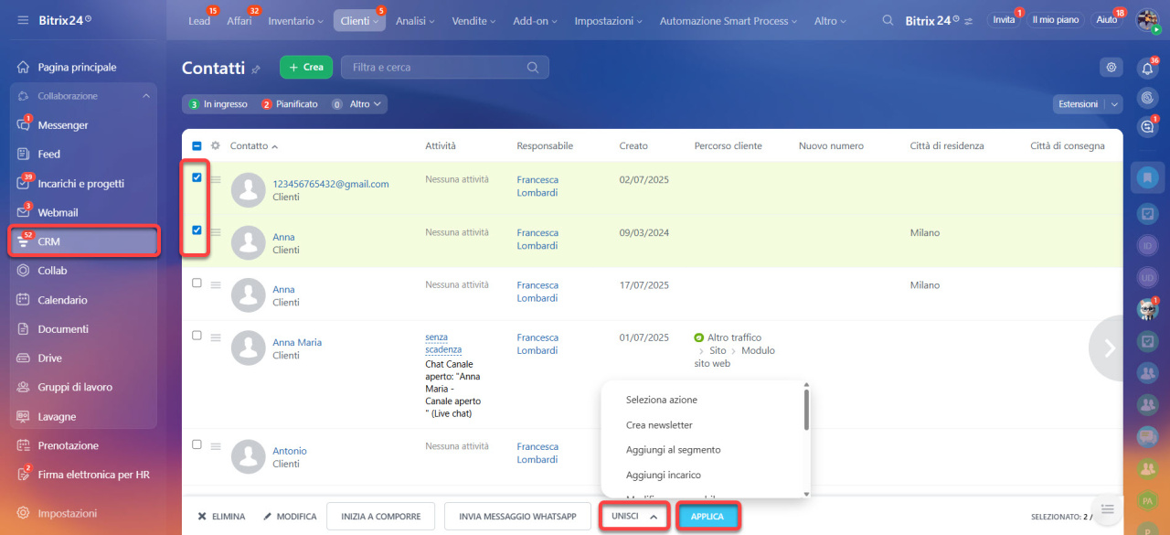Open the UNISCI action dropdown
1170x535 pixels.
click(634, 517)
